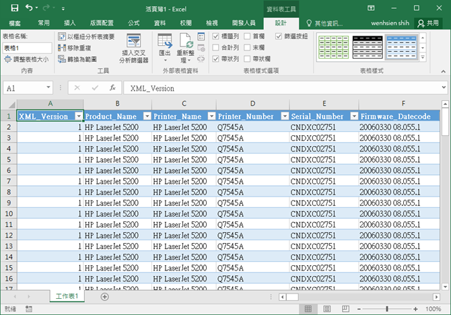The height and width of the screenshot is (315, 451).
Task: Open the XML_Version filter dropdown
Action: click(x=79, y=116)
